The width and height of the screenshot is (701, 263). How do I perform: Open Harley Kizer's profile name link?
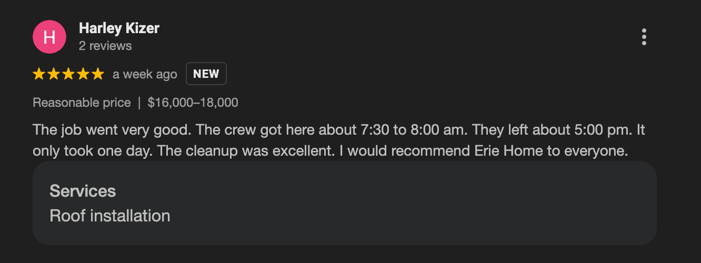point(119,28)
